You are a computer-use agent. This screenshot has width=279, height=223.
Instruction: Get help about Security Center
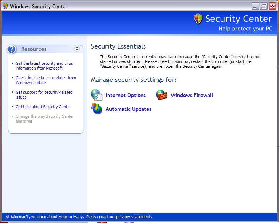click(43, 107)
